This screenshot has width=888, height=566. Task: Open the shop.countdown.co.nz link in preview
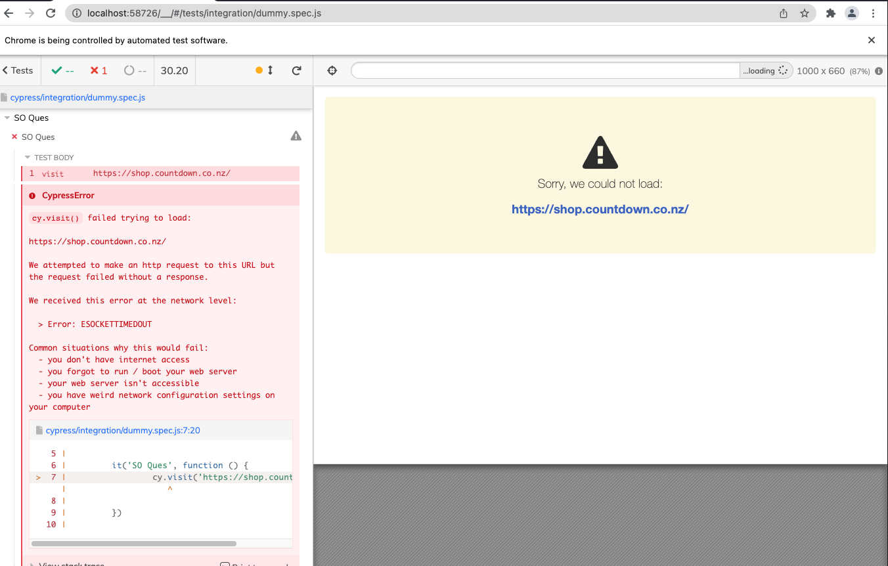pos(600,209)
